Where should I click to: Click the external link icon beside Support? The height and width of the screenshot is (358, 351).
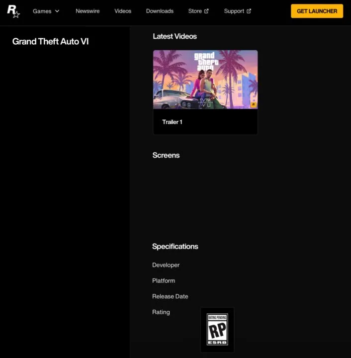point(249,11)
